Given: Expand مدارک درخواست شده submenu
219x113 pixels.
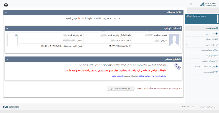Looking at the screenshot, I should (x=202, y=50).
